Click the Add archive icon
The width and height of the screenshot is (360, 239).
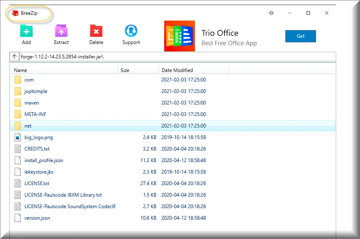pos(26,31)
